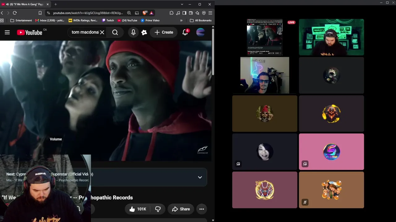Open the Create button
This screenshot has height=222, width=396.
[x=164, y=32]
